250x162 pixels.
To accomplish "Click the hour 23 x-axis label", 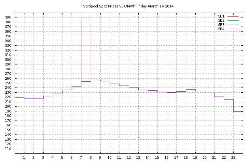I will 233,157.
